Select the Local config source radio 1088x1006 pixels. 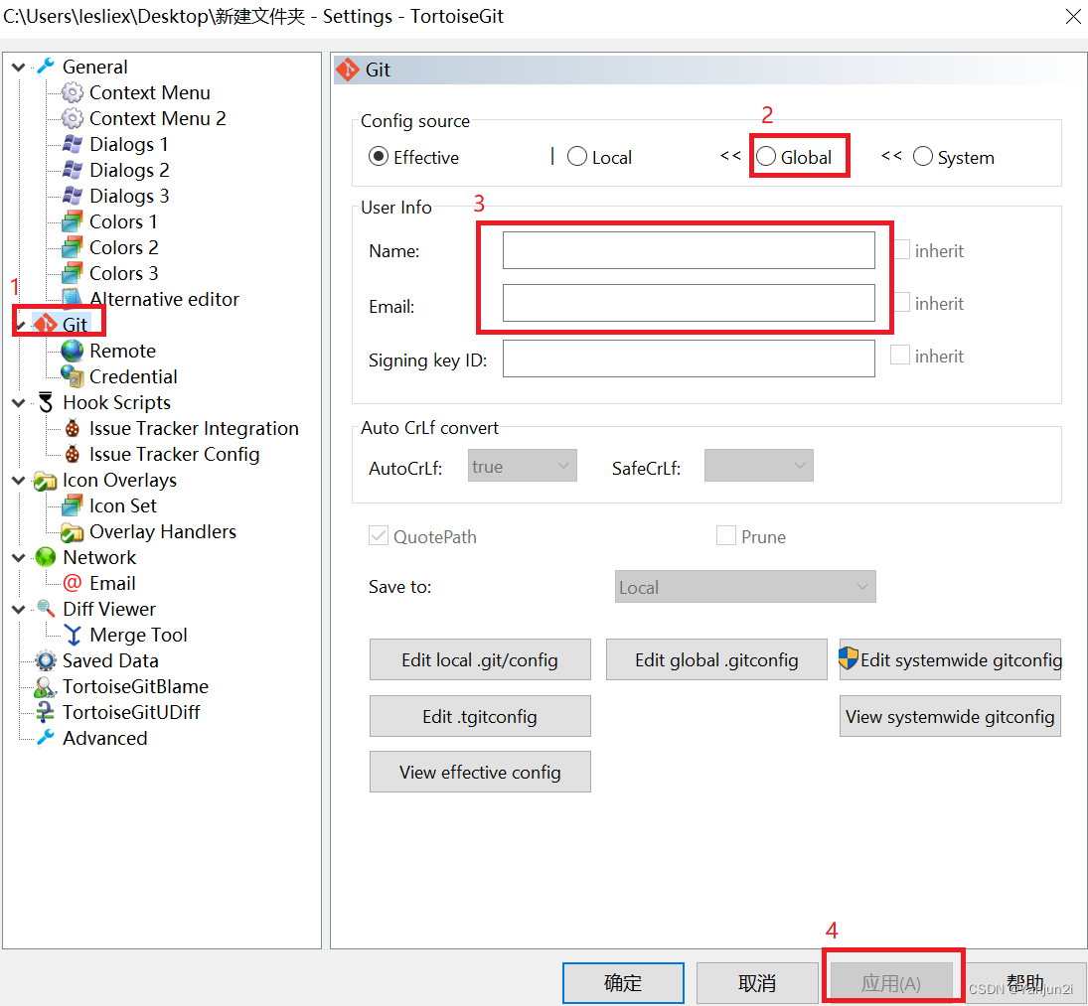577,157
